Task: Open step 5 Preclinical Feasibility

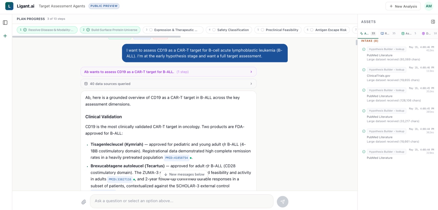Action: (278, 30)
